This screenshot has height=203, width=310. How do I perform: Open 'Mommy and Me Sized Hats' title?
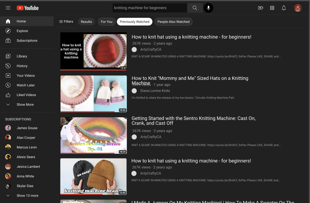(x=190, y=80)
